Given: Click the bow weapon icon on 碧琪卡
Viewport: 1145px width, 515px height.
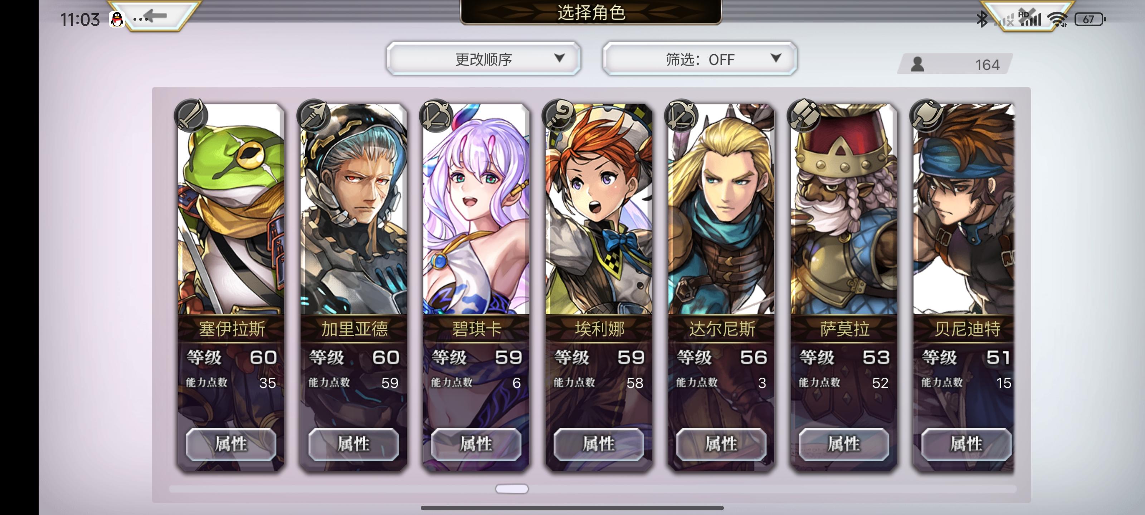Looking at the screenshot, I should (436, 116).
